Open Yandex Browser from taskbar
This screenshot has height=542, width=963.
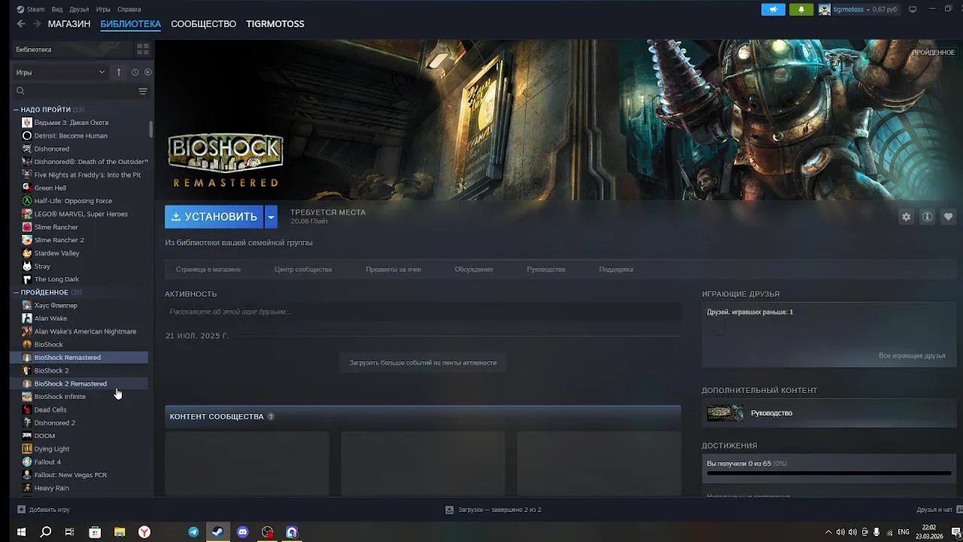(144, 532)
